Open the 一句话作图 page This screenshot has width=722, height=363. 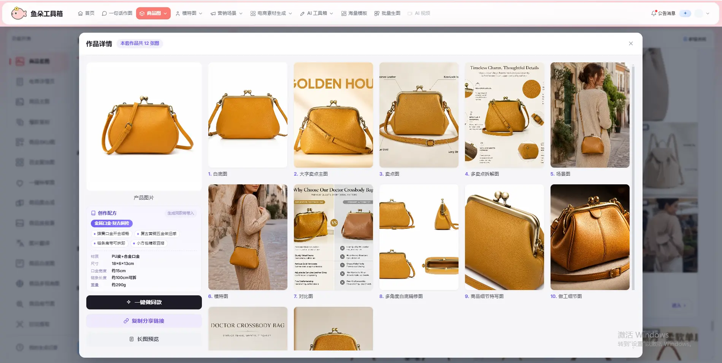point(117,13)
